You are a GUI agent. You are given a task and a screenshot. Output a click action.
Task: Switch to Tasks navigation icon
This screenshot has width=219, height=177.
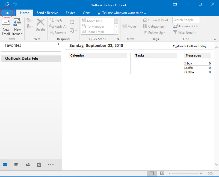[x=39, y=165]
